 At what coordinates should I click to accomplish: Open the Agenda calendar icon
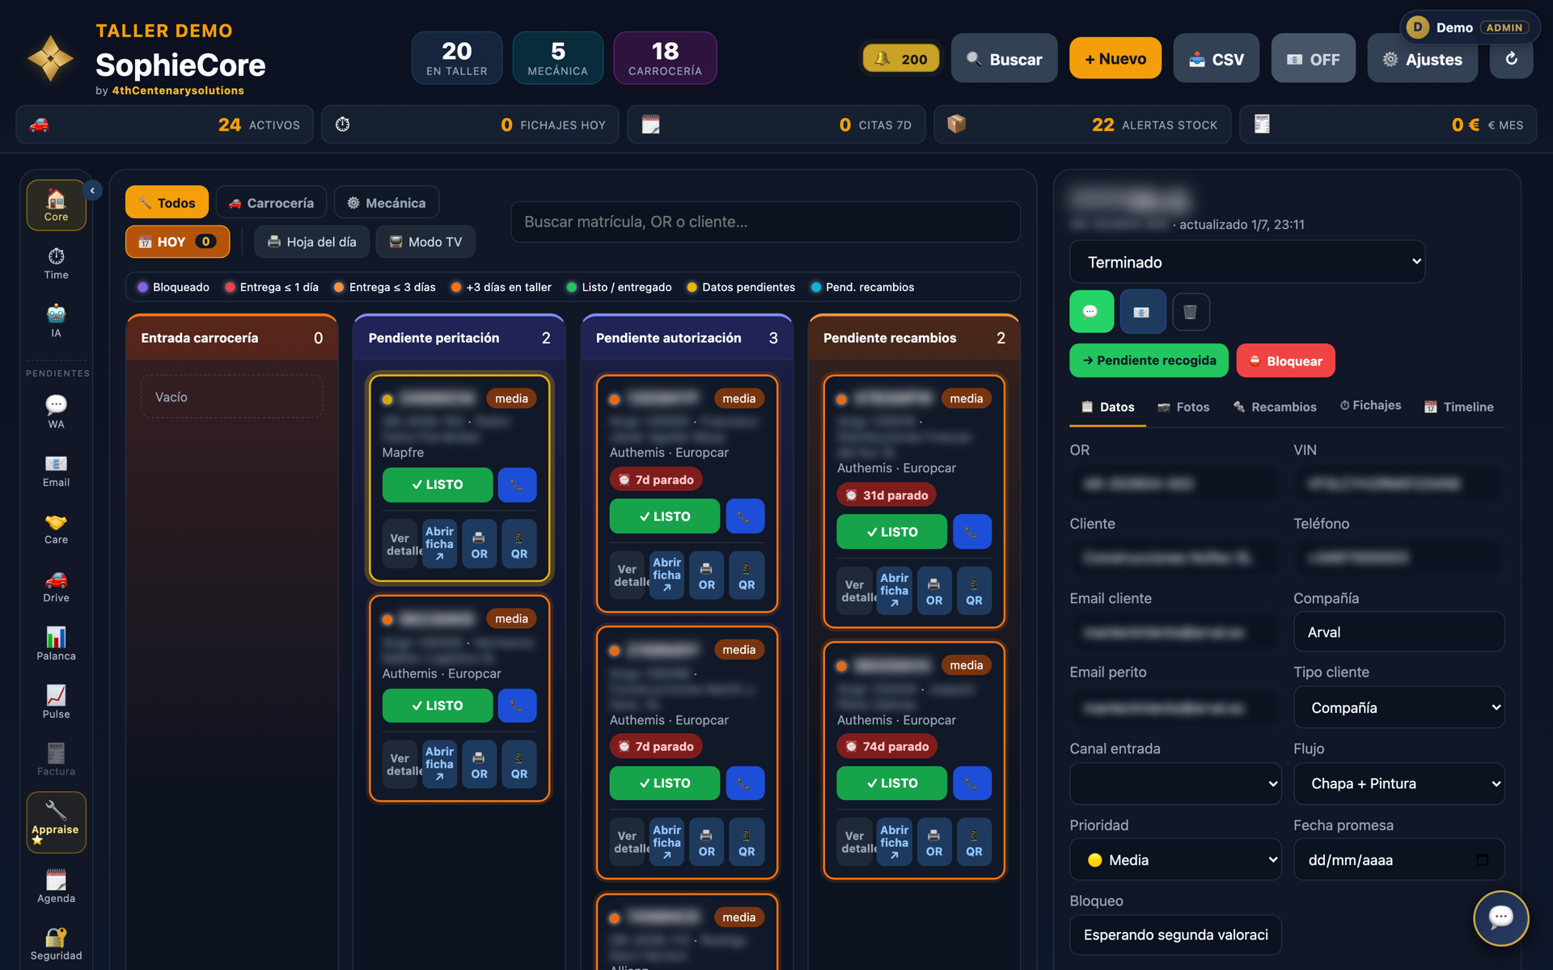(x=56, y=887)
